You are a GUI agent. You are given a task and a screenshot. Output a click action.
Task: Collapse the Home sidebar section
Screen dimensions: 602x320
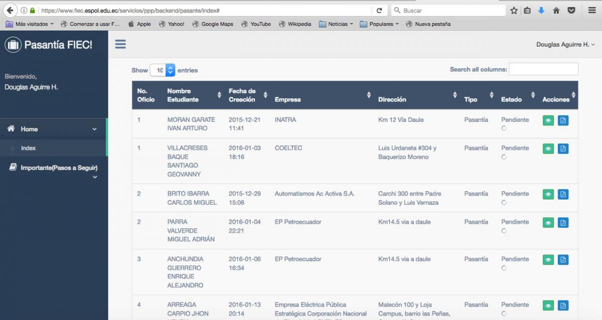(53, 129)
